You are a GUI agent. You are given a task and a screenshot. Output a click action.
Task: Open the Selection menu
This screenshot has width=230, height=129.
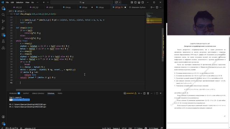point(19,3)
